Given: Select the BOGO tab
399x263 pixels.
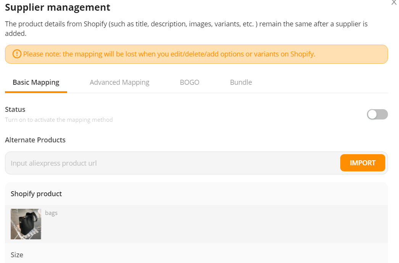Looking at the screenshot, I should (x=190, y=82).
